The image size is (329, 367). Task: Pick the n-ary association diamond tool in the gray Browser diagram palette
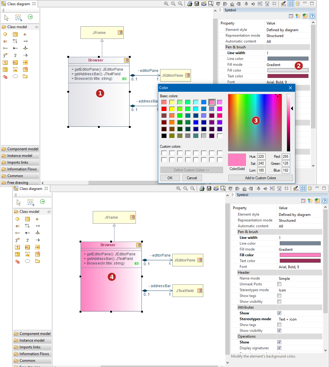click(25, 48)
